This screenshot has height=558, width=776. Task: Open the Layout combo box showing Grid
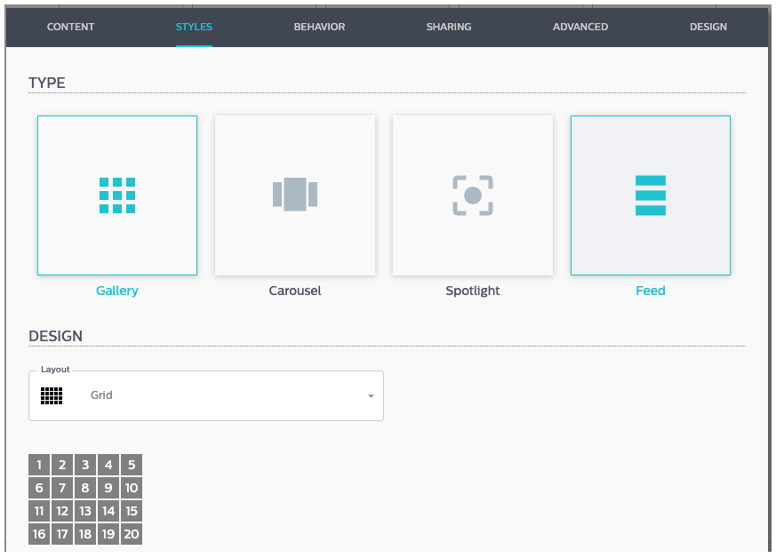click(x=206, y=395)
